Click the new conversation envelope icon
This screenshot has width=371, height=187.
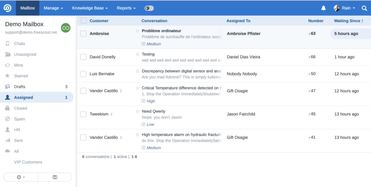point(55,177)
